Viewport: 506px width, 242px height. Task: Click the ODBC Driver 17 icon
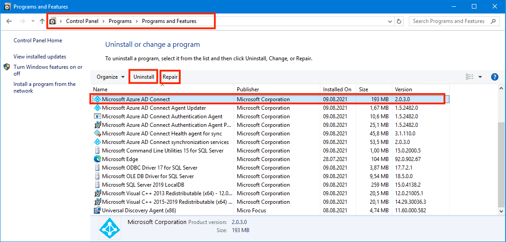(x=97, y=168)
